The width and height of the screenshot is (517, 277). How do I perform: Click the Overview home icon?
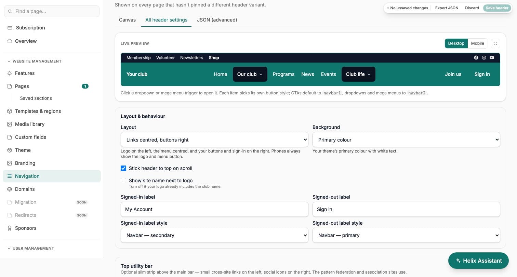pos(10,41)
